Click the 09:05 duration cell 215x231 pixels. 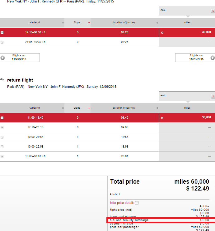pyautogui.click(x=124, y=127)
